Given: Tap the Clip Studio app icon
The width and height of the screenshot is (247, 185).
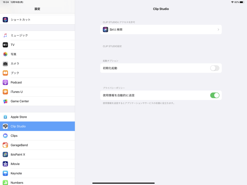Looking at the screenshot, I should [5, 126].
